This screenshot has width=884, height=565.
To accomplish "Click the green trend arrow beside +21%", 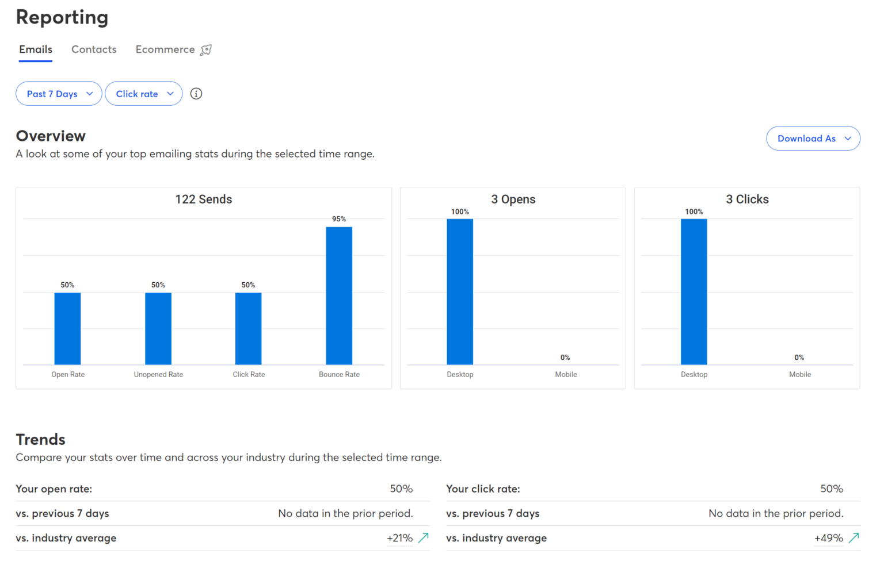I will pyautogui.click(x=424, y=537).
